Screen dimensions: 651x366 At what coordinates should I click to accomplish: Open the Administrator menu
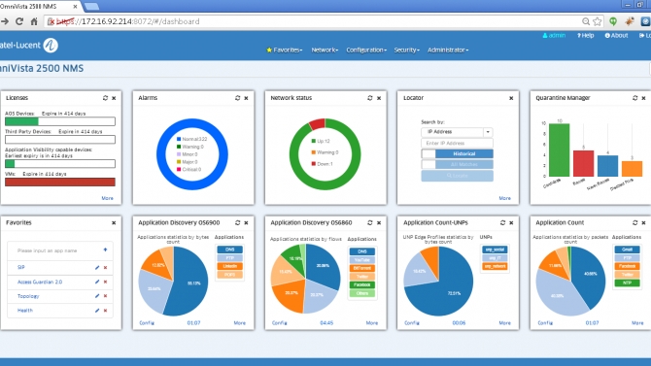pyautogui.click(x=448, y=50)
